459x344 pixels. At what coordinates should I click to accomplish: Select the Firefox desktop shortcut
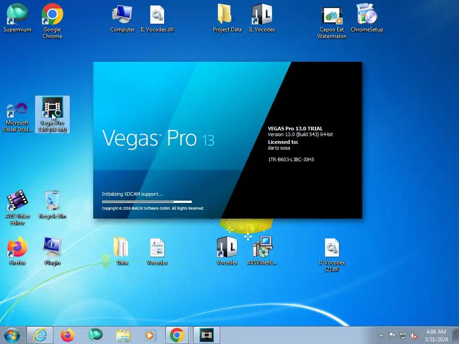(17, 251)
